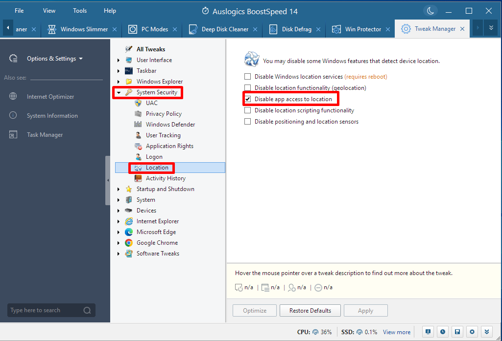Open the File menu
This screenshot has width=502, height=341.
(x=19, y=11)
